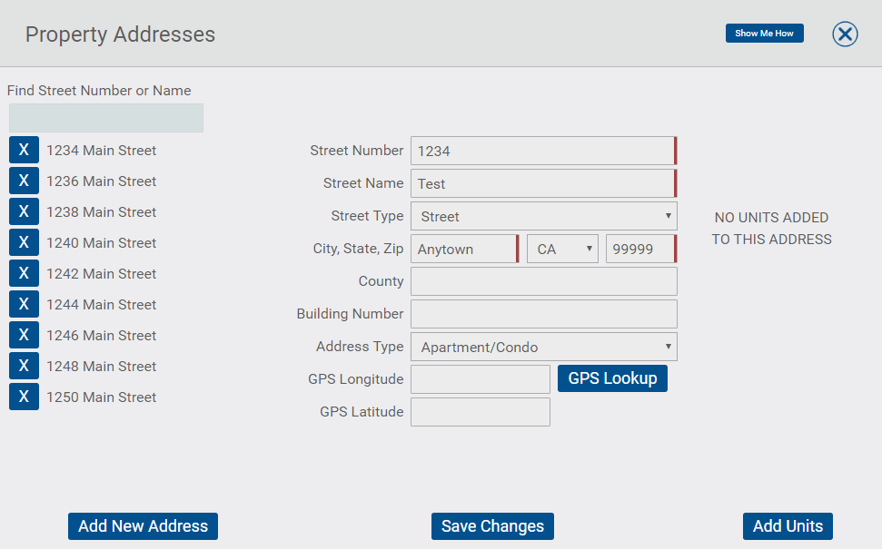Select 1240 Main Street in the list

101,243
